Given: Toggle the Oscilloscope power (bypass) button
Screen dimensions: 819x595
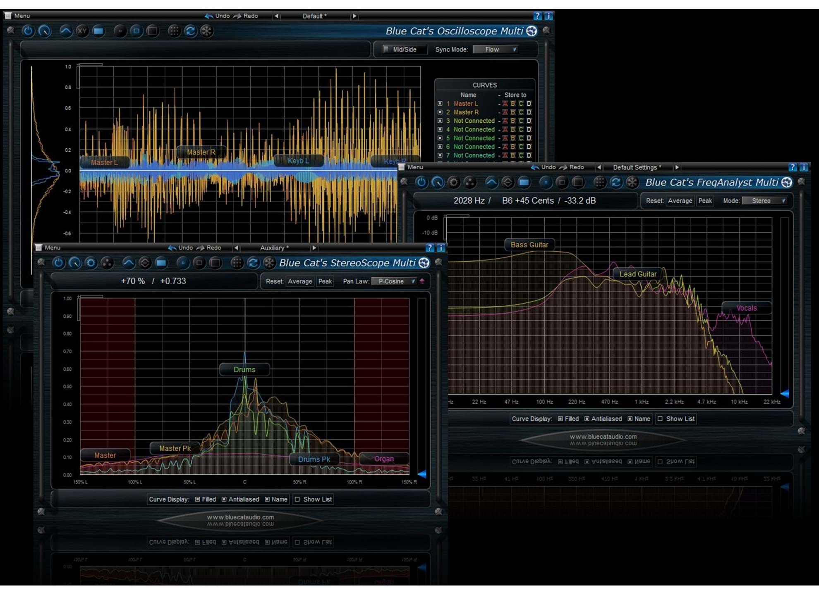Looking at the screenshot, I should (x=28, y=31).
